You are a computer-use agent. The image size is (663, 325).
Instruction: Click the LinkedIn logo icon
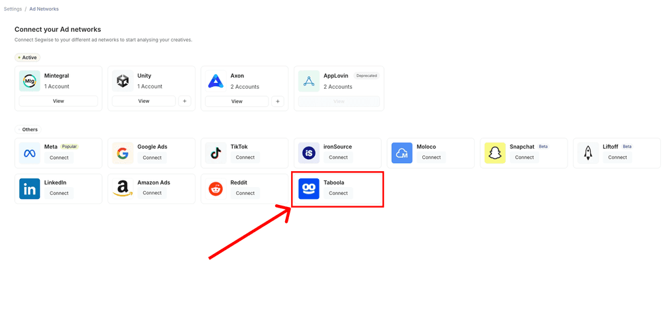pos(30,189)
